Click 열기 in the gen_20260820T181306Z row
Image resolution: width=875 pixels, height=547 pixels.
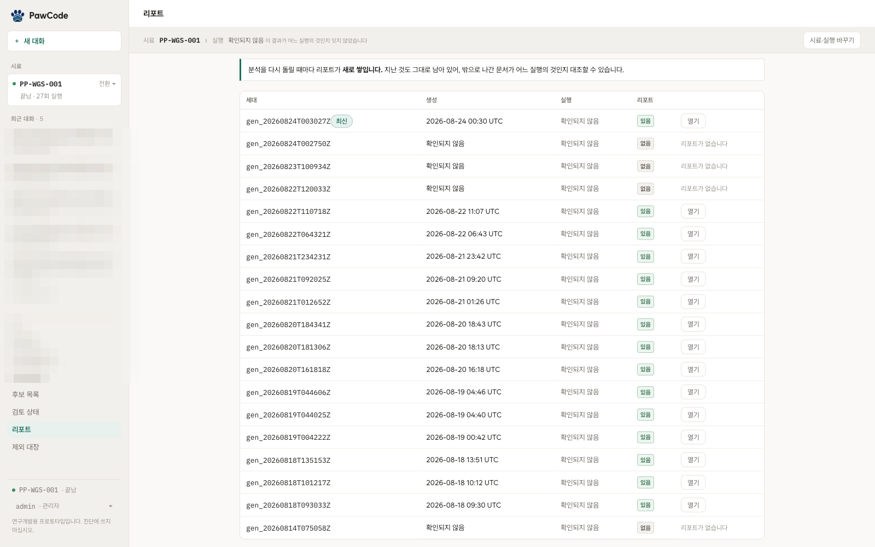click(x=693, y=347)
